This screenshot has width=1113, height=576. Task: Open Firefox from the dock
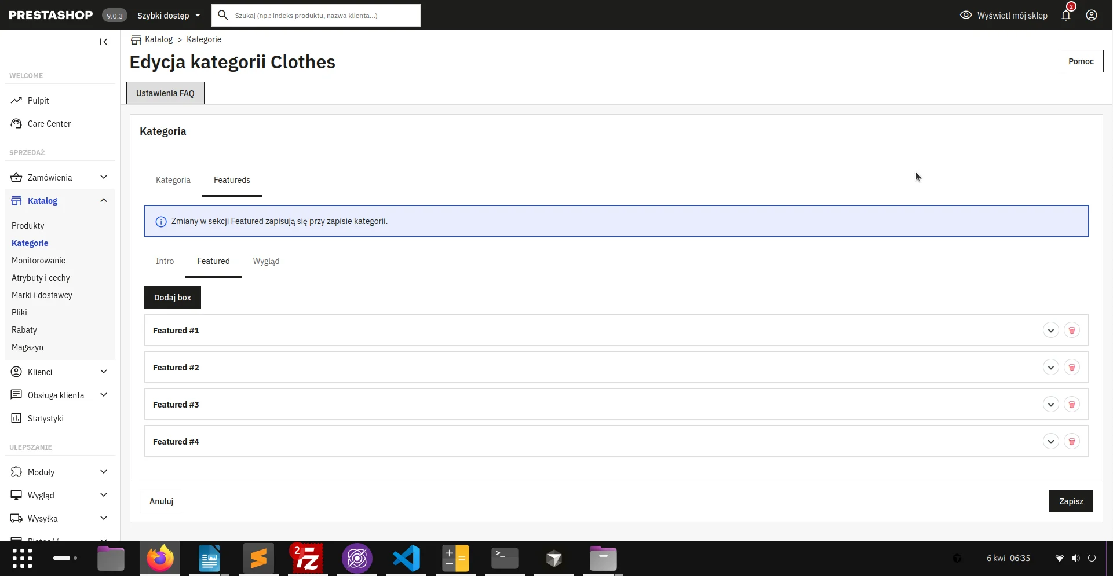(x=160, y=558)
